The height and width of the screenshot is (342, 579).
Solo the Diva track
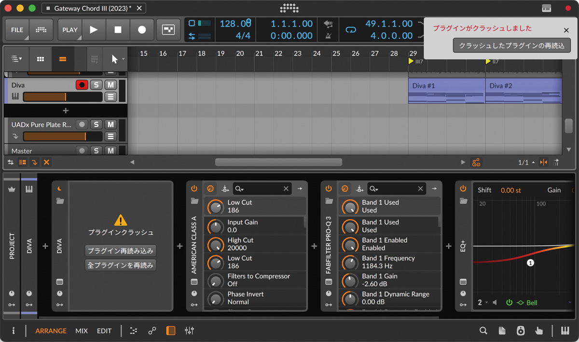(x=96, y=85)
